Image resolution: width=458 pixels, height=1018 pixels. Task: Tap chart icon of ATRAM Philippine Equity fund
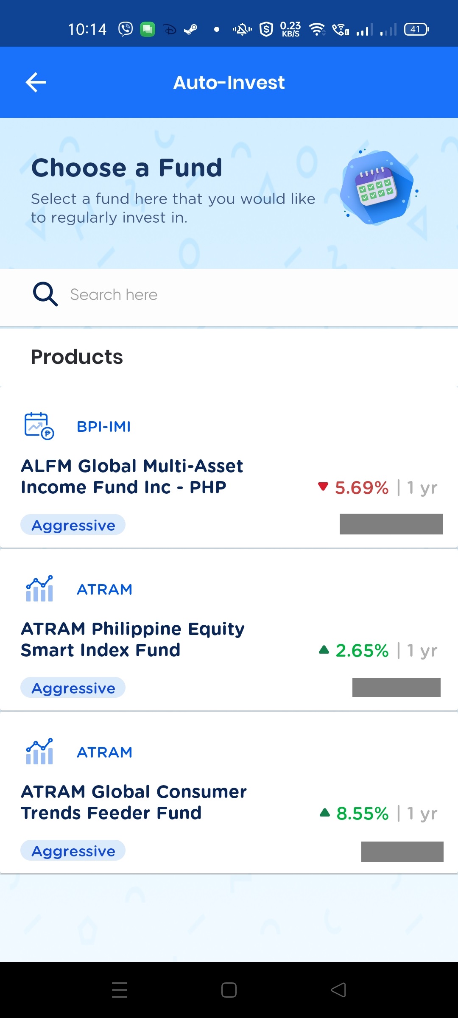(39, 588)
